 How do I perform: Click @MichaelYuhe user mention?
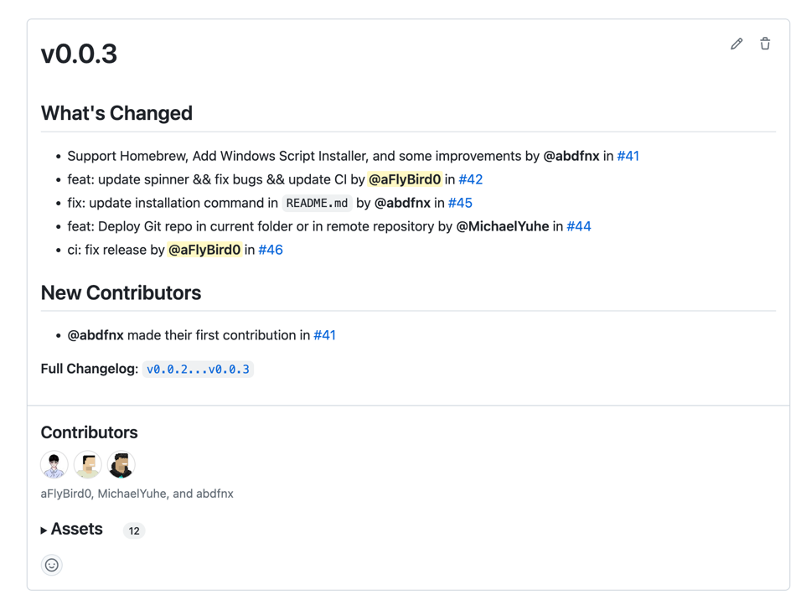[503, 226]
